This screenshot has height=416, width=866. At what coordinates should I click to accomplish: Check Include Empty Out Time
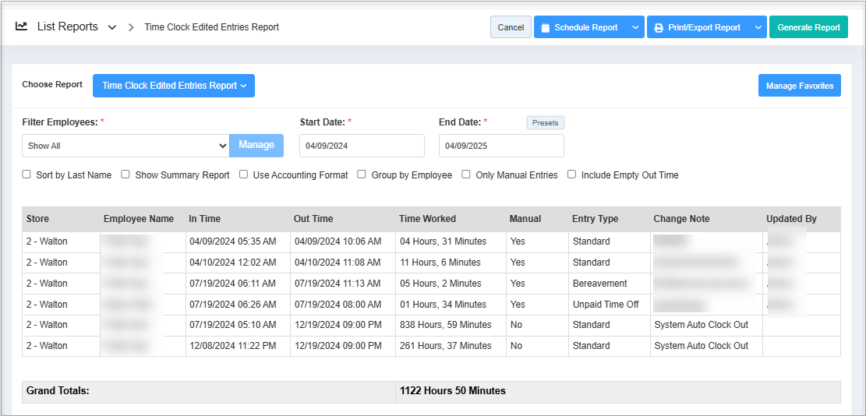click(x=572, y=175)
